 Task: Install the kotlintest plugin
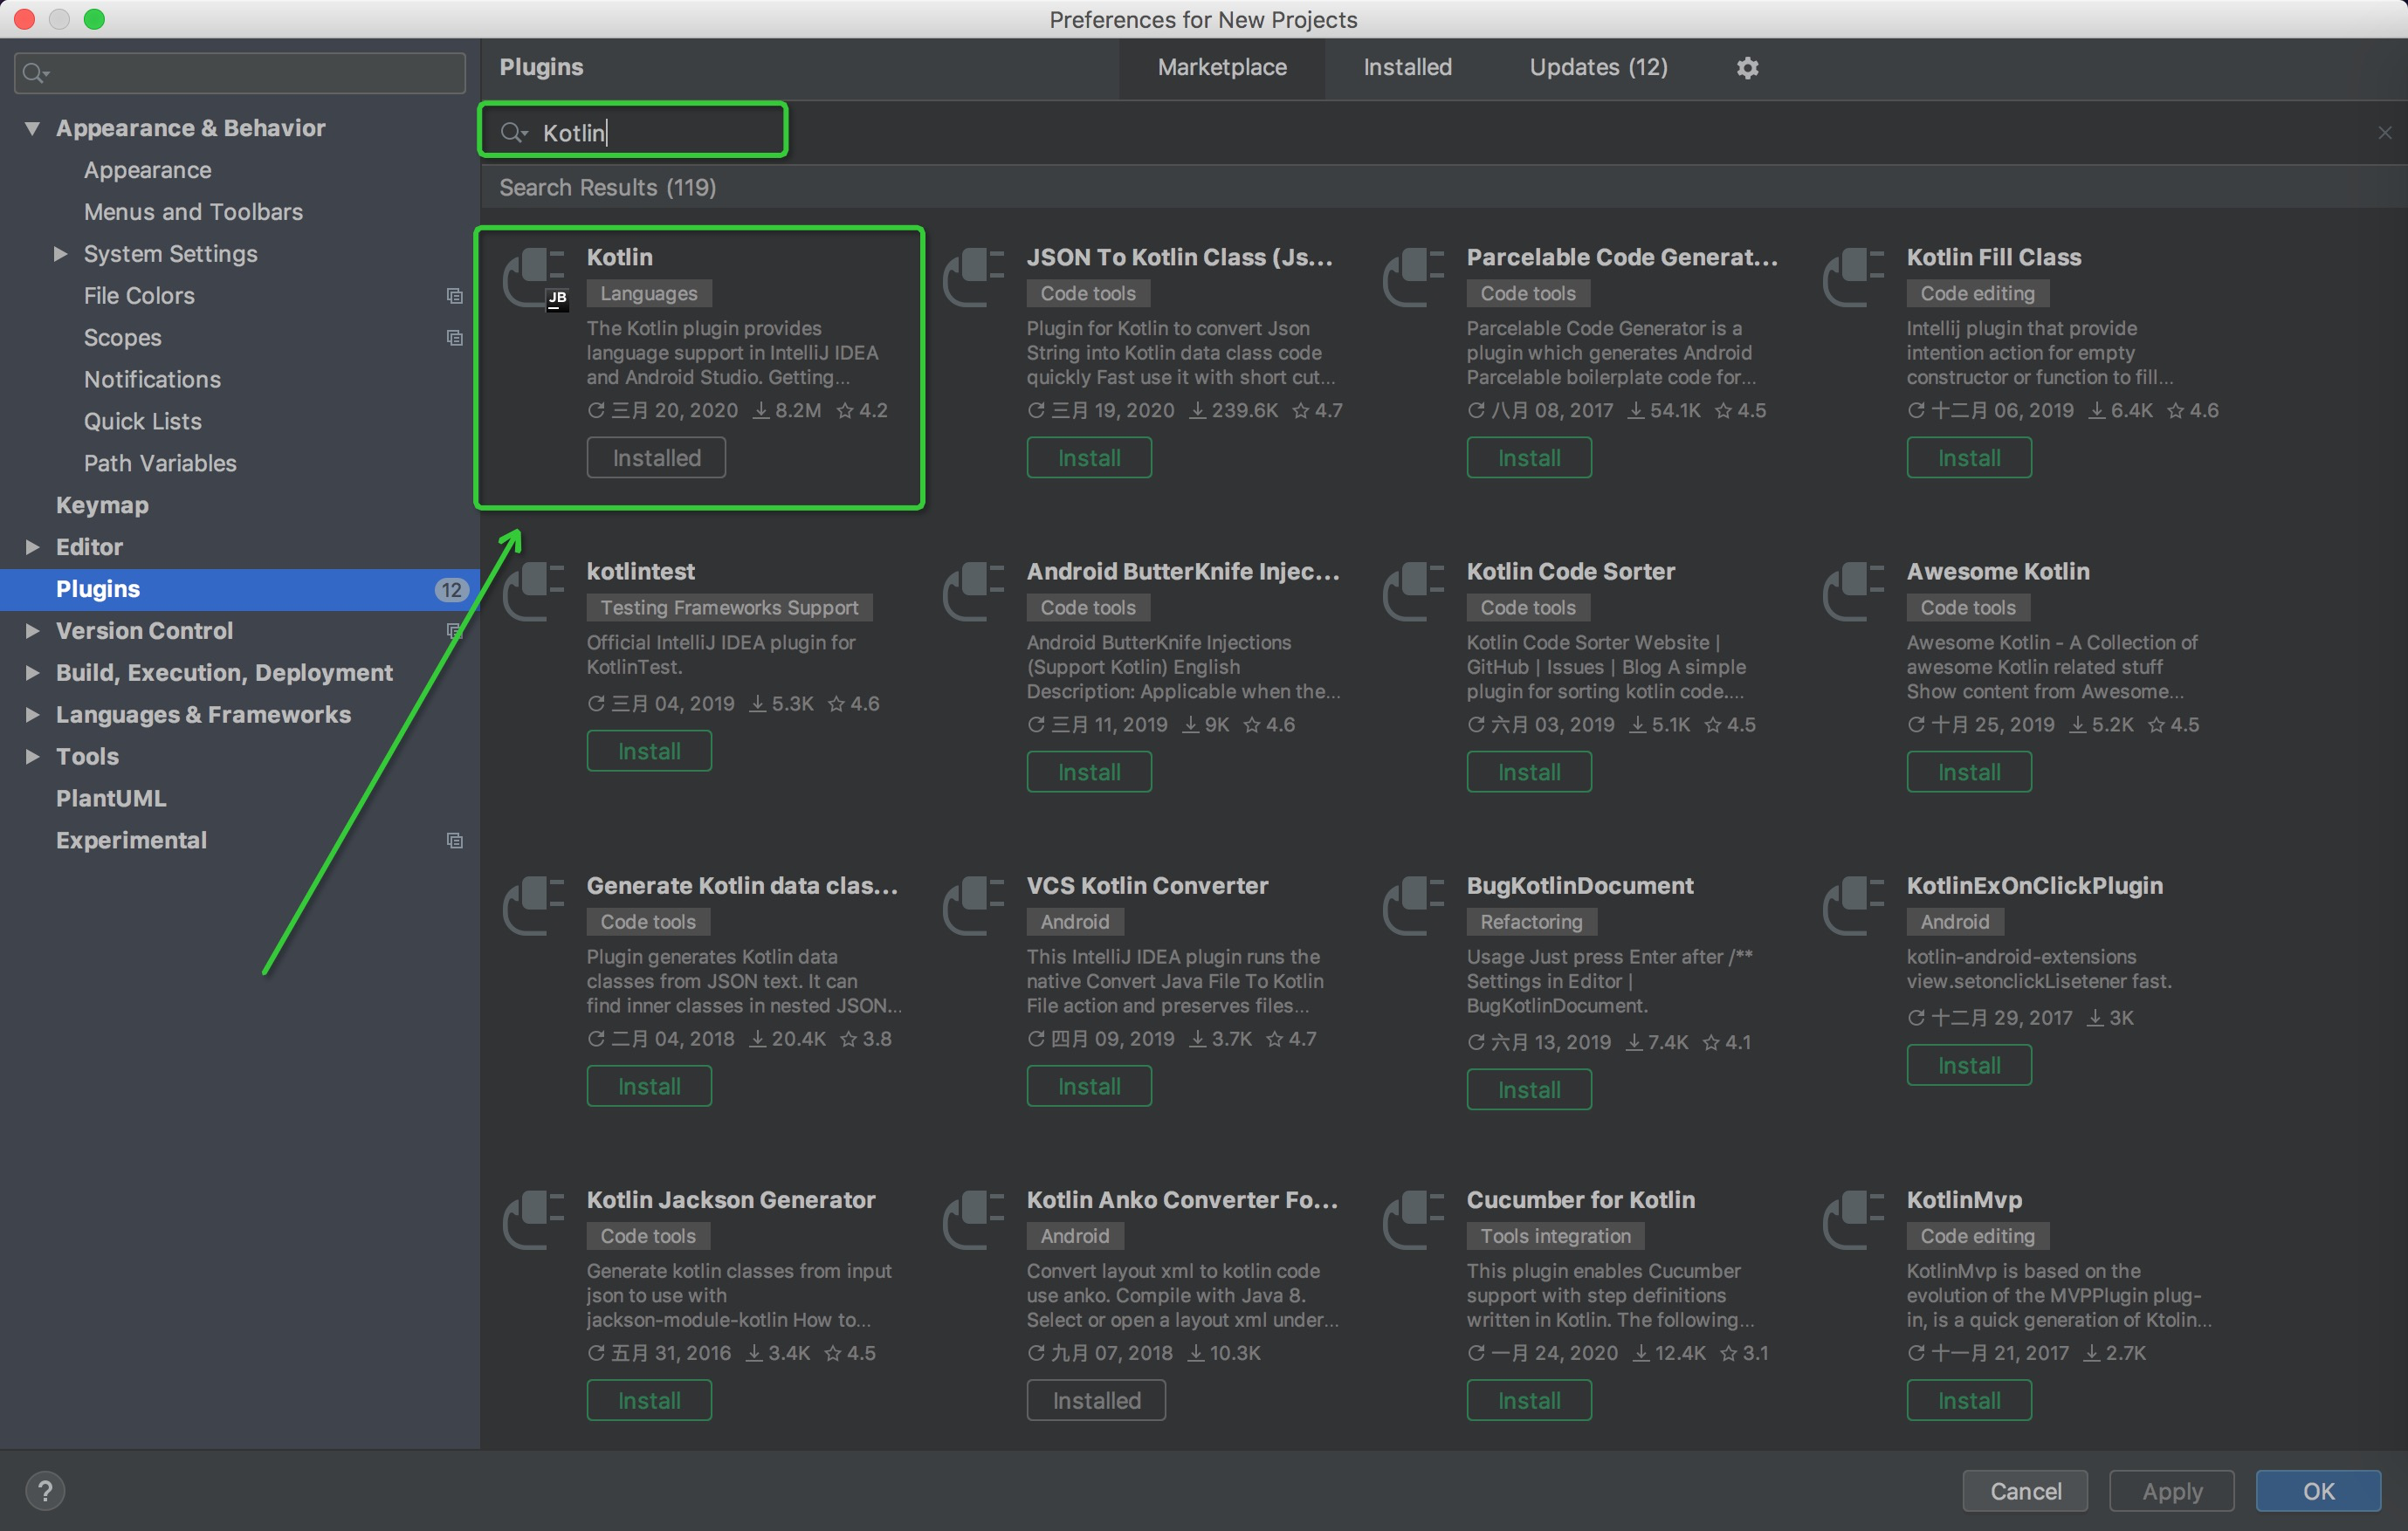coord(649,751)
